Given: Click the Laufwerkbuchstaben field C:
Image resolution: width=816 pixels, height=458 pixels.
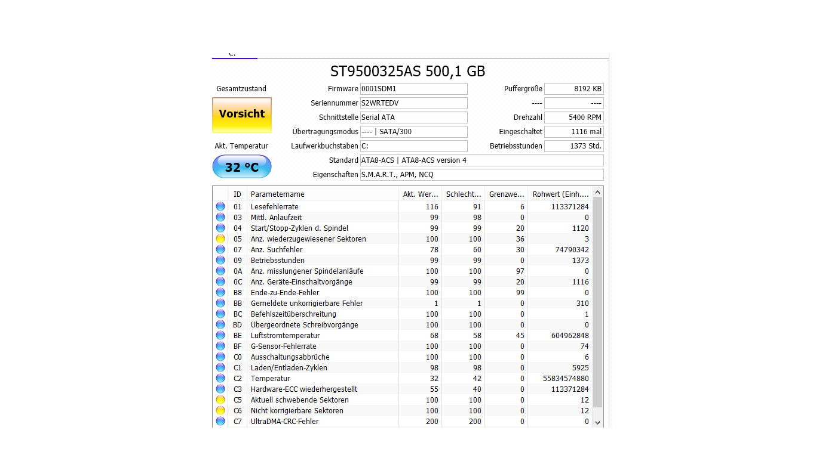Looking at the screenshot, I should [x=413, y=146].
